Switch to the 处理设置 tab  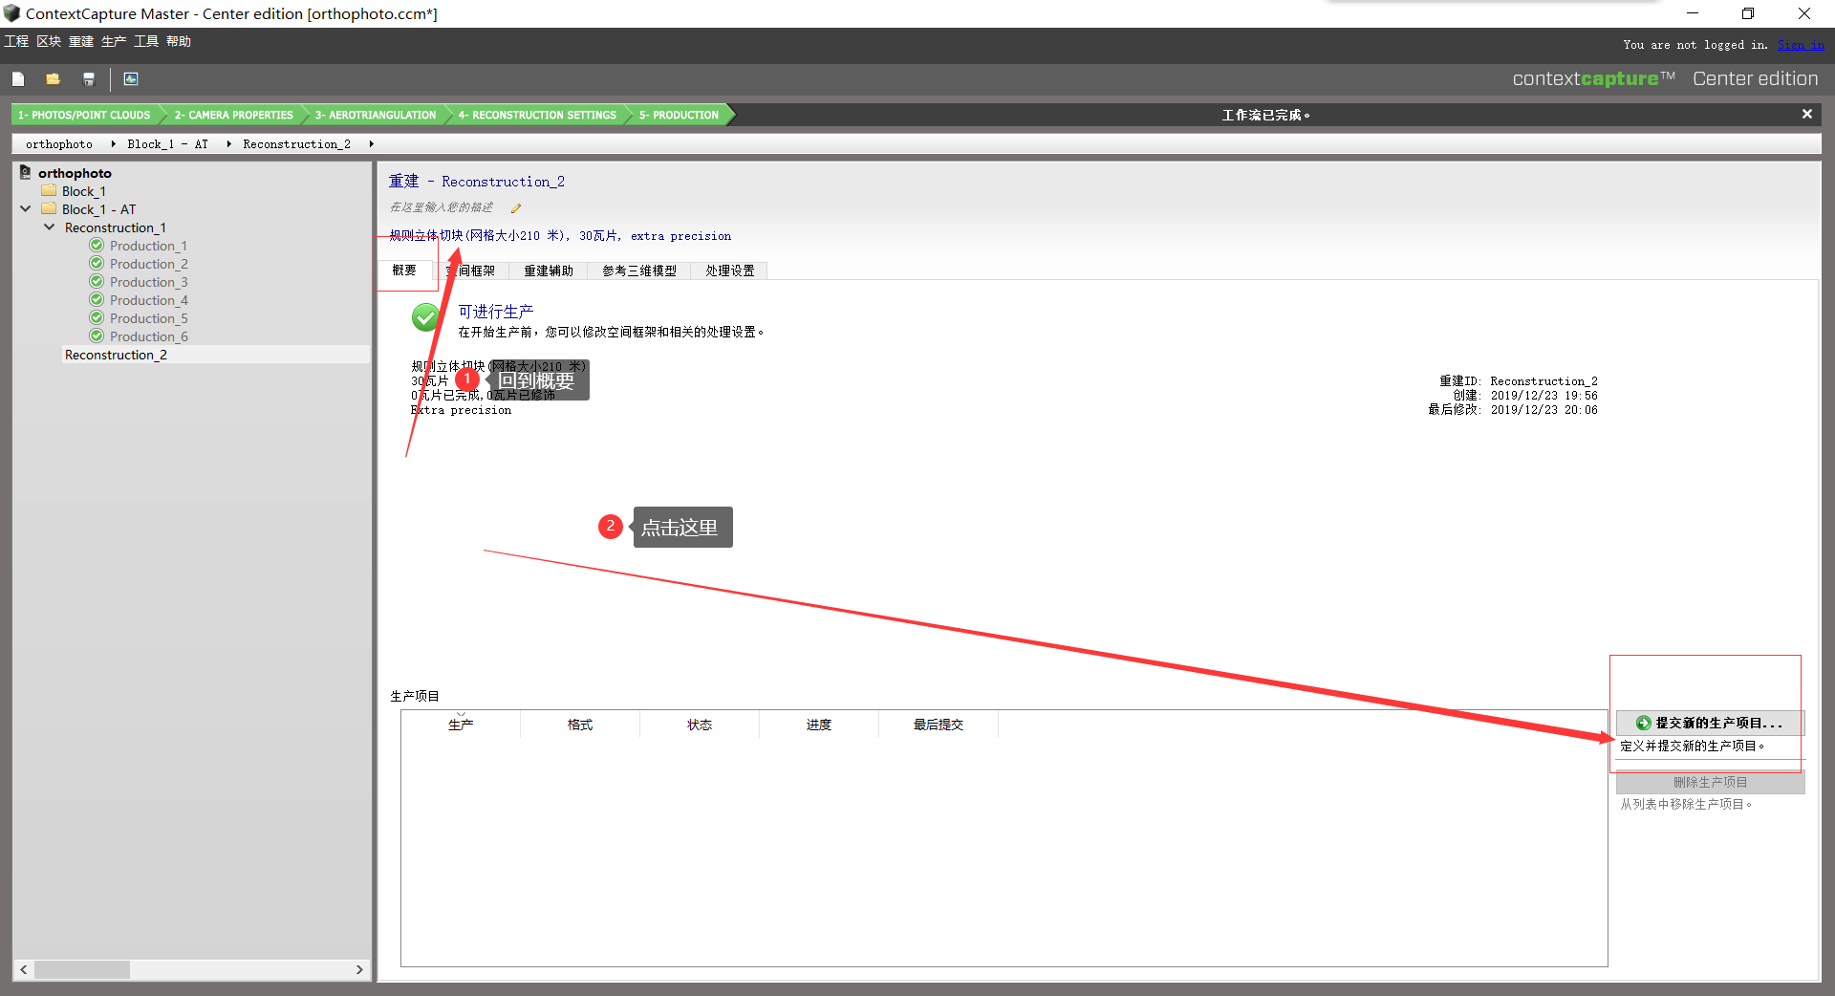pyautogui.click(x=730, y=271)
